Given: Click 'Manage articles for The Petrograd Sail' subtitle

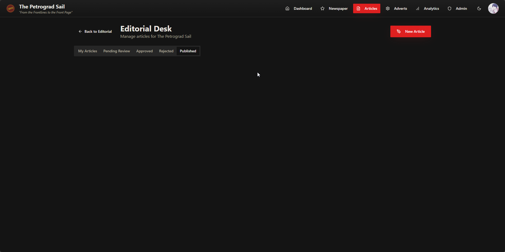Looking at the screenshot, I should (x=156, y=36).
